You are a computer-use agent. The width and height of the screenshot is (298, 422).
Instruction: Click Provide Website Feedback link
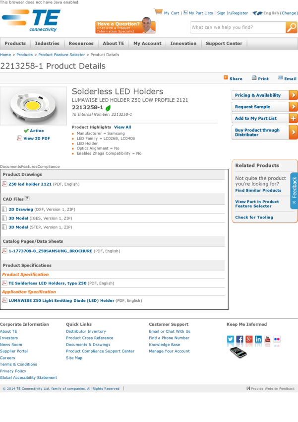[x=273, y=388]
